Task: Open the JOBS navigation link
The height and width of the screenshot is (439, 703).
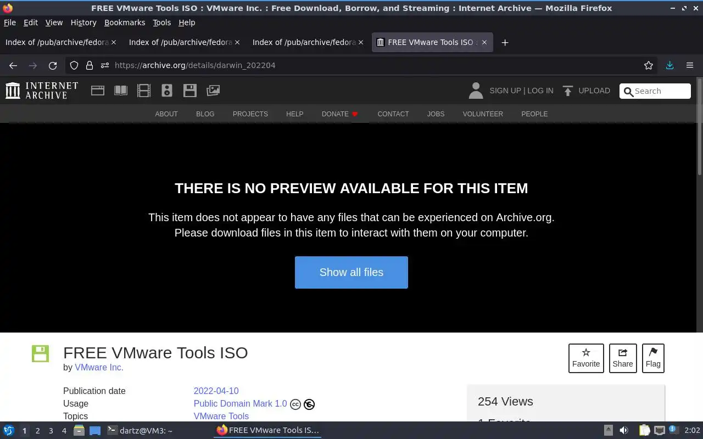Action: click(436, 114)
